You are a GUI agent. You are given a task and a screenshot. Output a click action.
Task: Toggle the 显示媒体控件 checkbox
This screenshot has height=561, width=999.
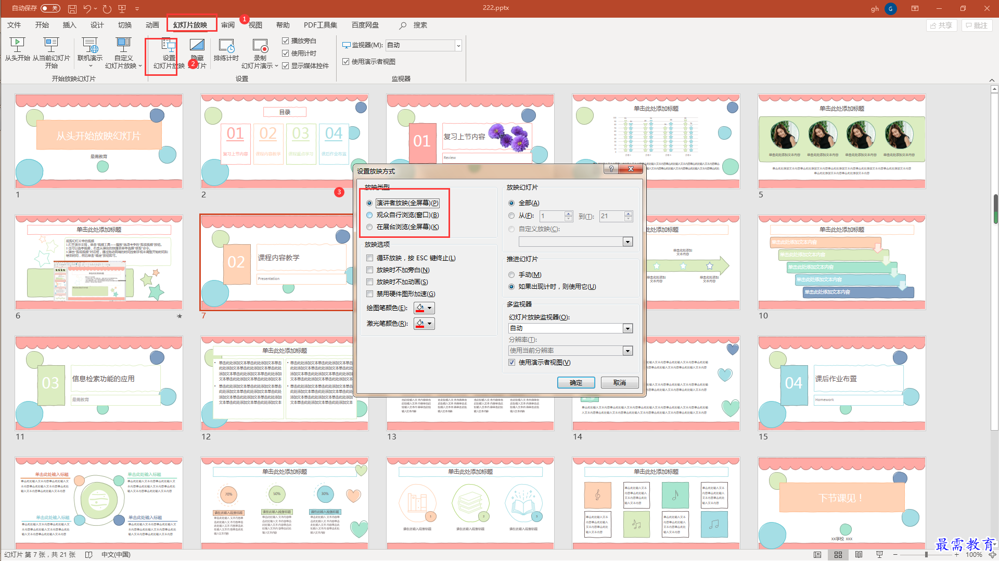[285, 65]
